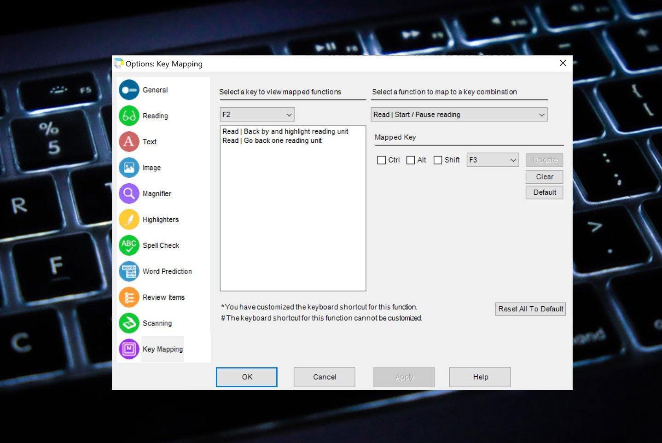Open the Highlighters icon
Screen dimensions: 662x443
(x=129, y=219)
